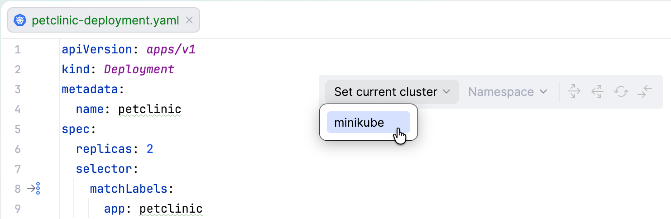Click petclinic in the name field
The width and height of the screenshot is (671, 219).
[x=149, y=109]
